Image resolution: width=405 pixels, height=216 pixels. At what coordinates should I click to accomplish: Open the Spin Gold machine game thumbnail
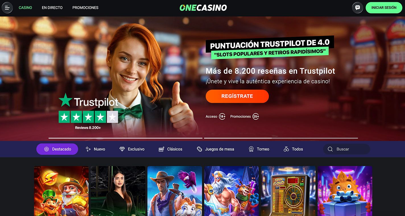288,191
